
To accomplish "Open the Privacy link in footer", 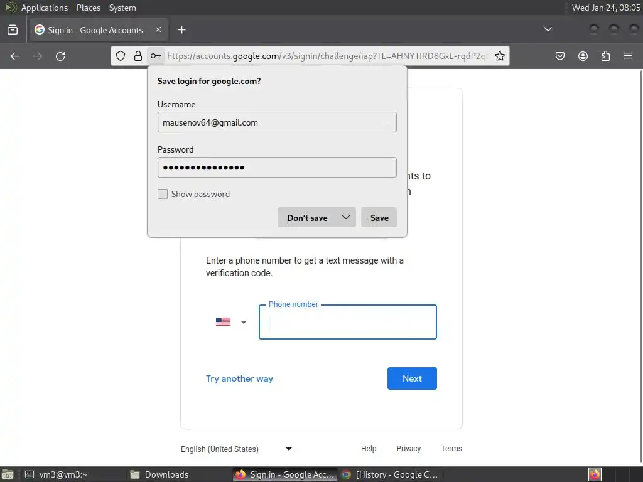I will 408,448.
